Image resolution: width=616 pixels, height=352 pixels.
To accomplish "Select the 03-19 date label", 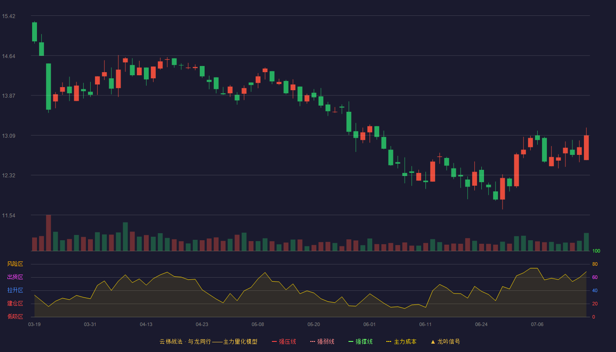I will 34,324.
